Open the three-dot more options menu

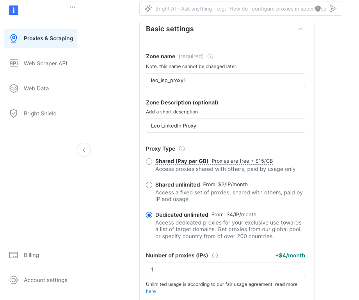tap(73, 7)
